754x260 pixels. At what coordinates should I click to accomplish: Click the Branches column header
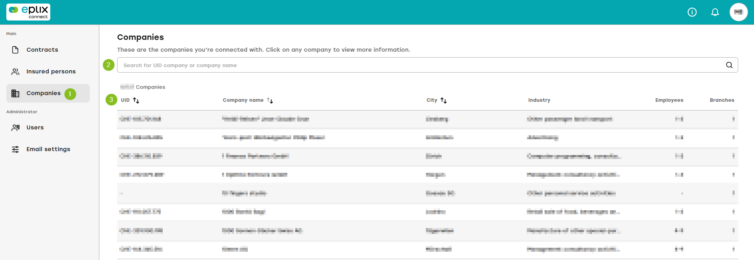(x=722, y=100)
